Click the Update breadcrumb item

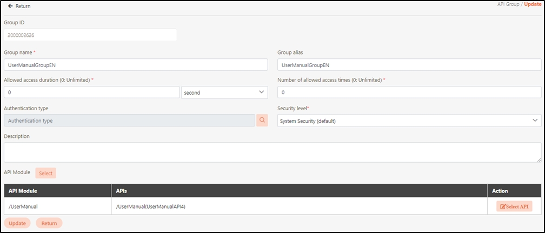(x=533, y=4)
